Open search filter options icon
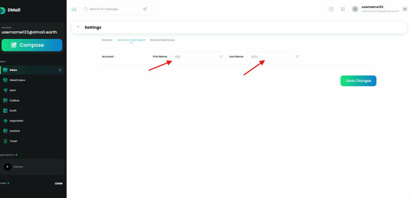 pyautogui.click(x=144, y=9)
